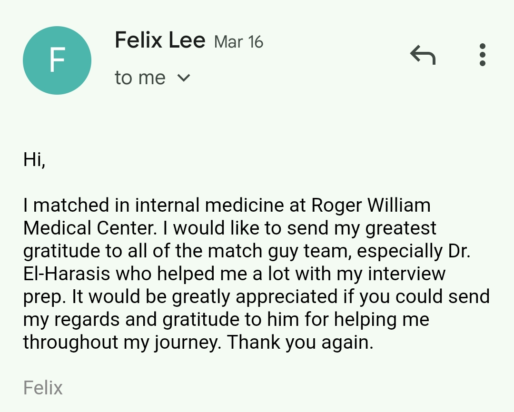
Task: Click the reply arrow icon
Action: pyautogui.click(x=423, y=55)
